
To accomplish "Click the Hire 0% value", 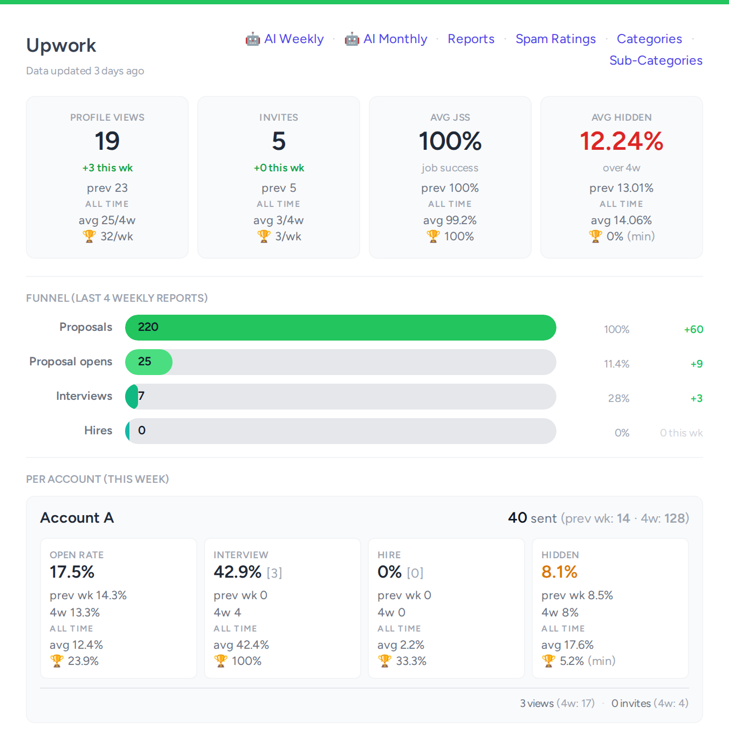I will [390, 572].
